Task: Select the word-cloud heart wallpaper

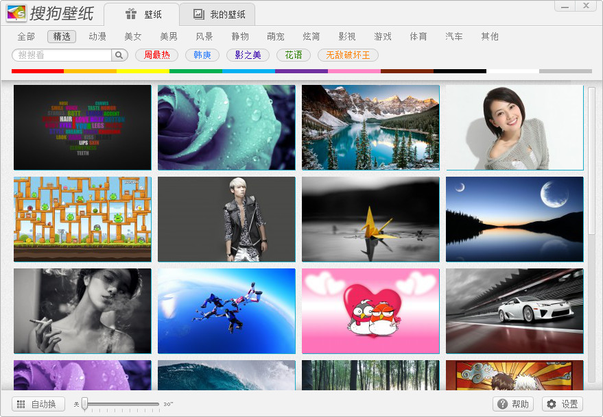Action: coord(82,127)
